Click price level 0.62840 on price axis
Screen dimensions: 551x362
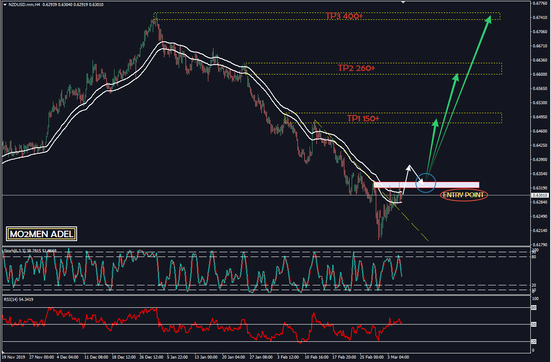[540, 202]
